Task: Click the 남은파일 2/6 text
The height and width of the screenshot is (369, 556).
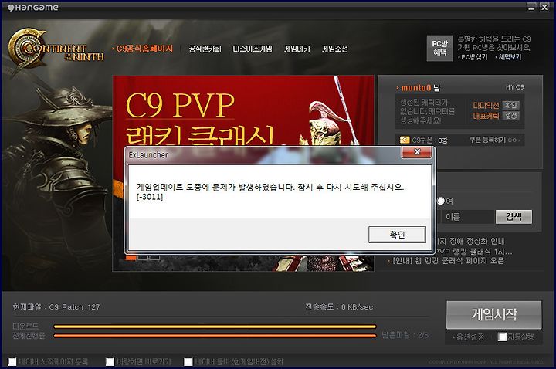Action: 405,334
